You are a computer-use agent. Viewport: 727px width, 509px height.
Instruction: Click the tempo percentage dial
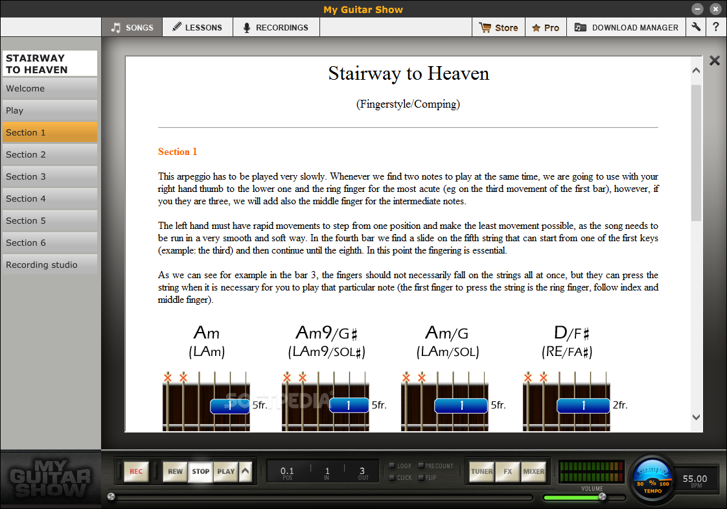[x=652, y=480]
